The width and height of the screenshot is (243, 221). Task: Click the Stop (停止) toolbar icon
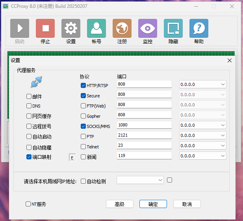45,28
